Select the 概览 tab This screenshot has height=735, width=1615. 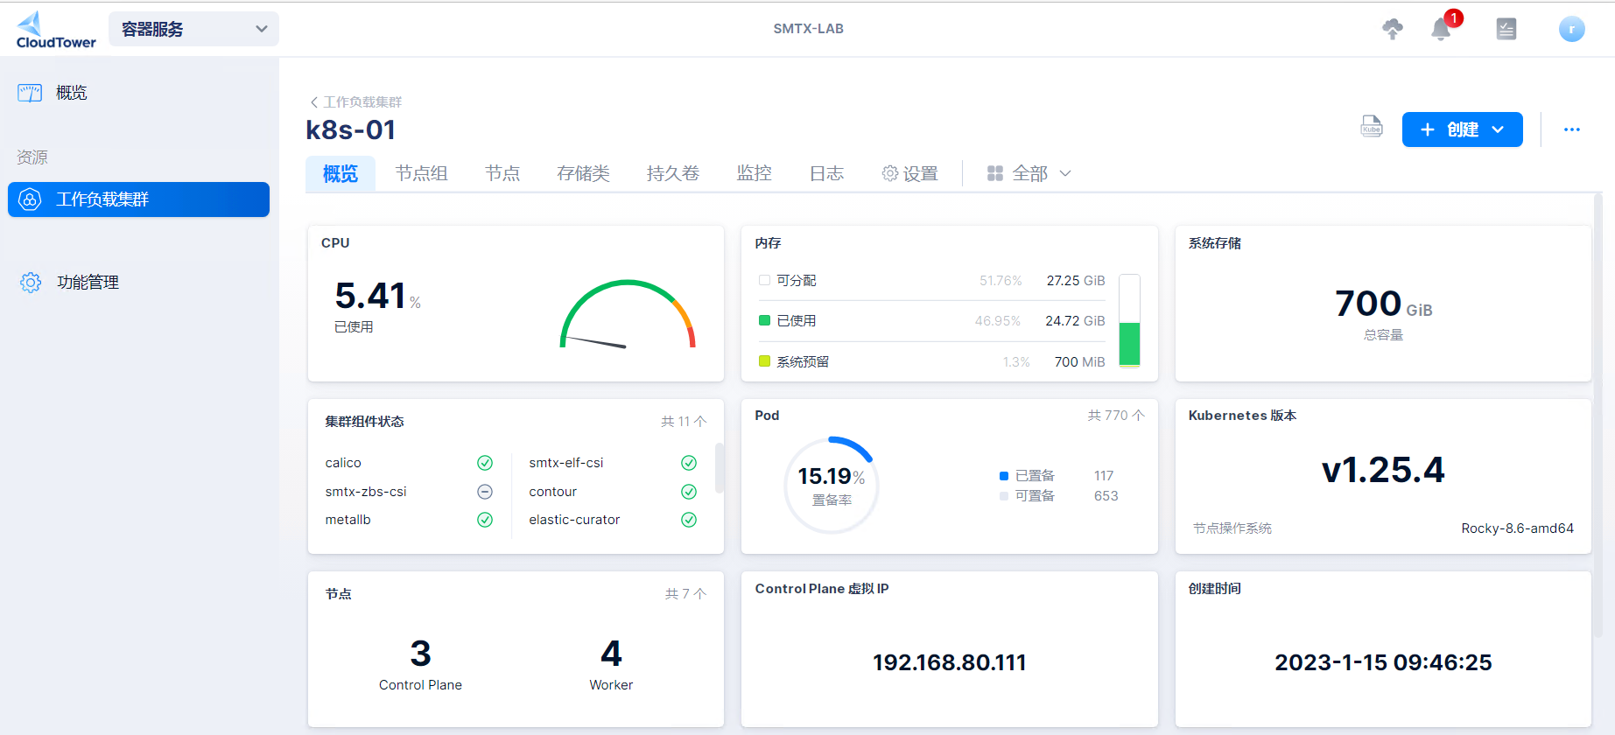pyautogui.click(x=341, y=173)
